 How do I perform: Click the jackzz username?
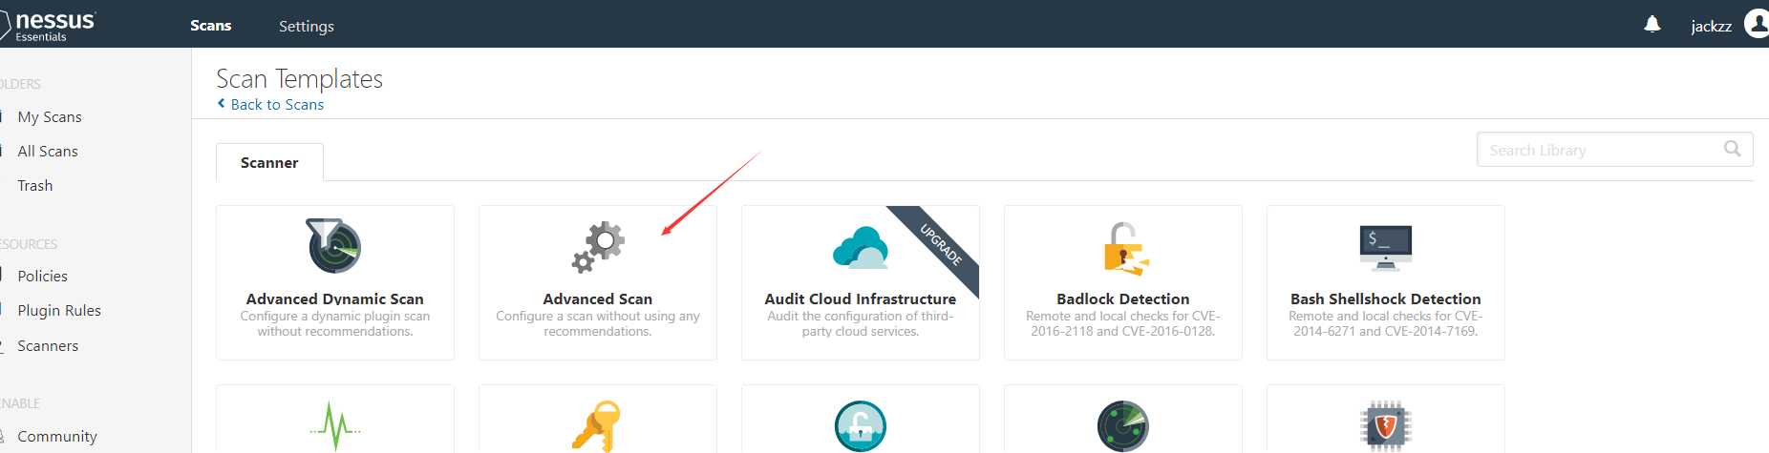click(1711, 26)
